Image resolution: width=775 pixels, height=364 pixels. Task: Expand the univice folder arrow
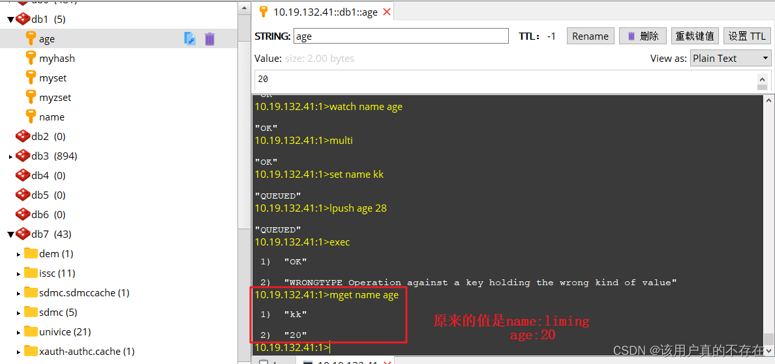coord(19,332)
